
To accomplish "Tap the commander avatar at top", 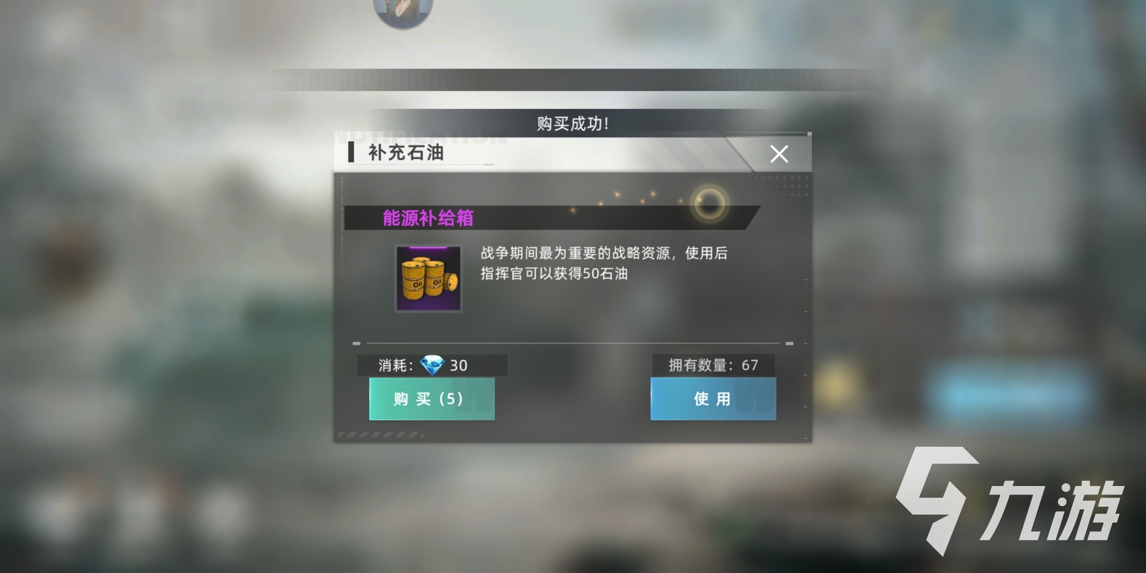I will pyautogui.click(x=403, y=11).
